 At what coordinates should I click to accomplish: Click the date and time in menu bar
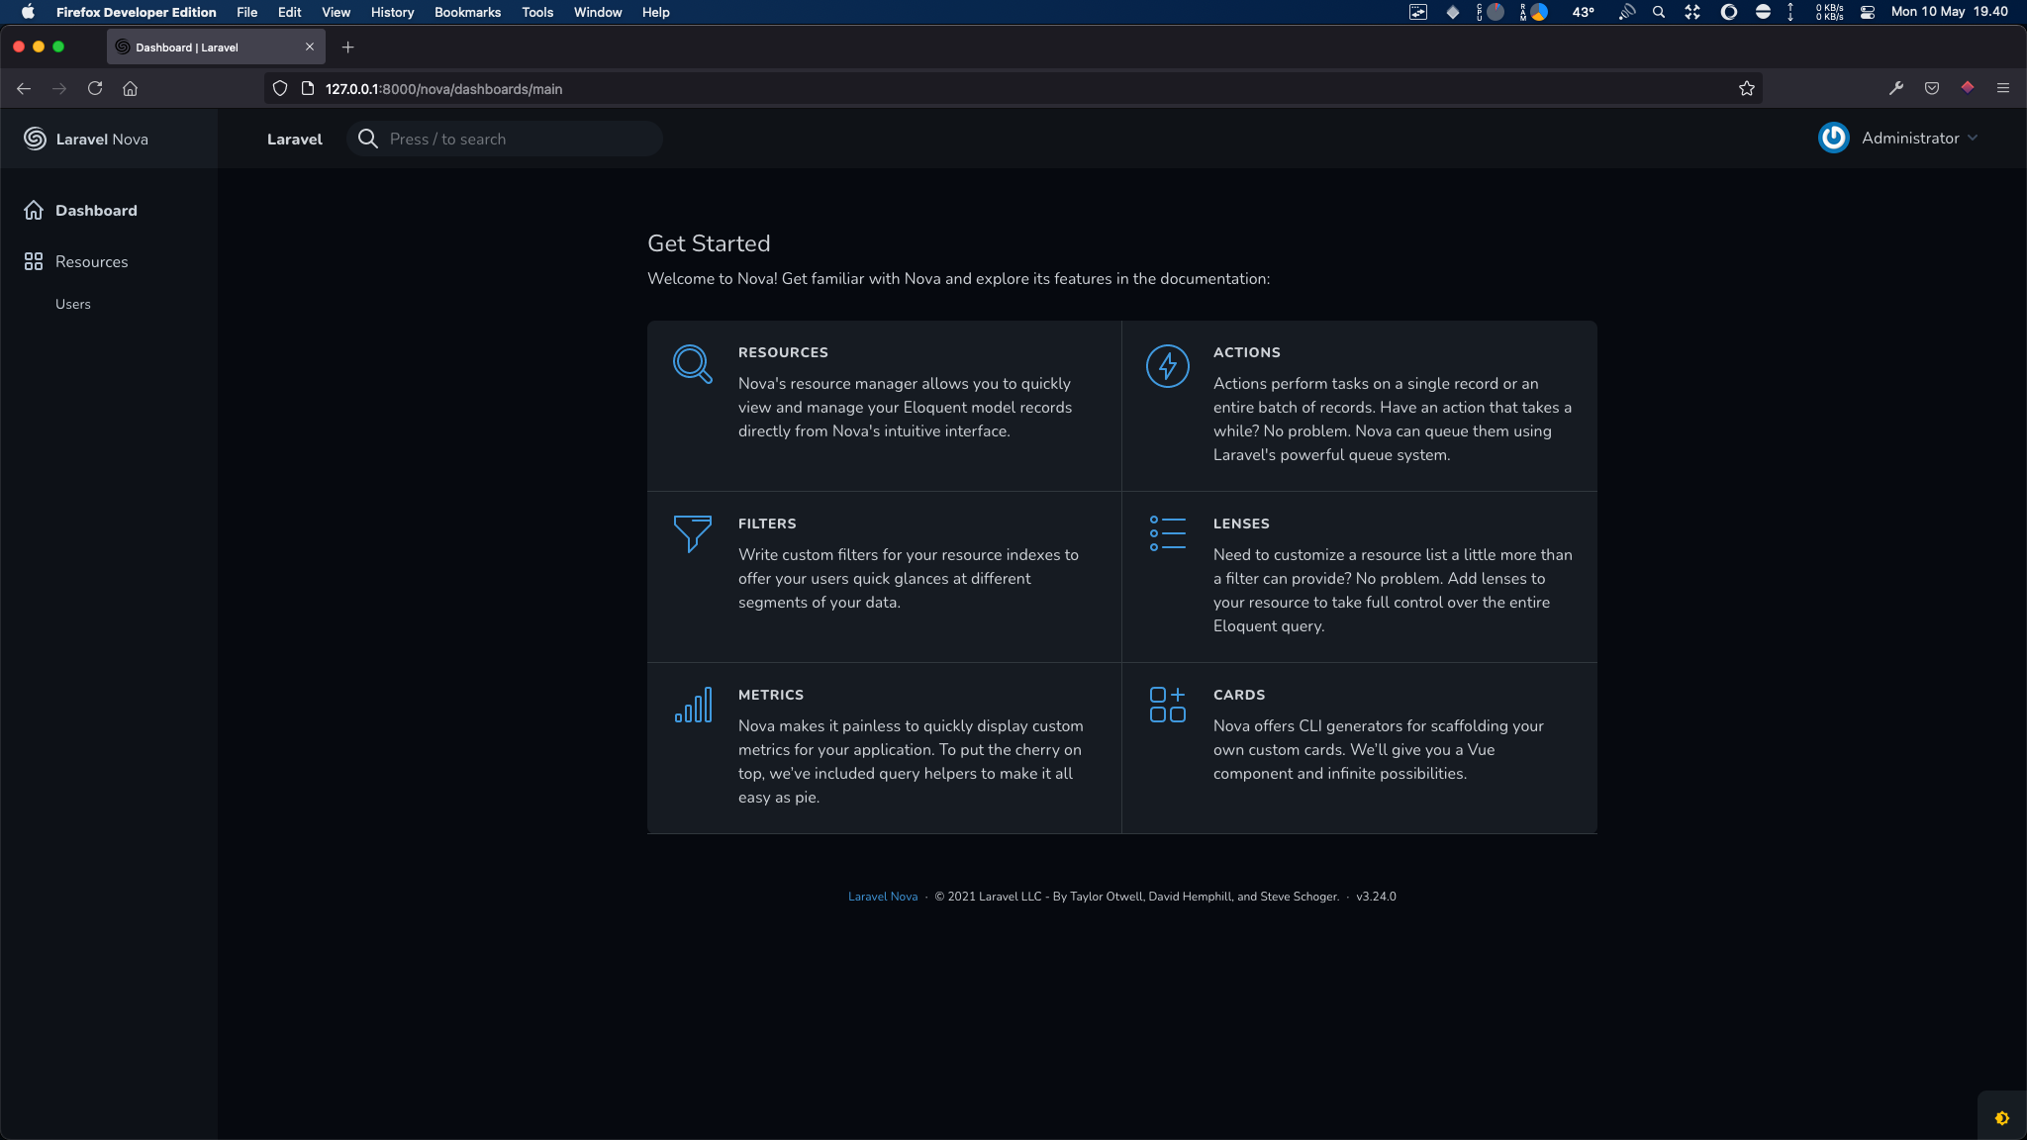(x=1949, y=12)
